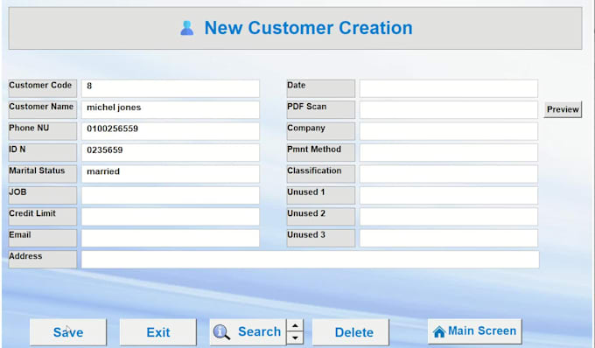Click the Search spinner down arrow
The height and width of the screenshot is (348, 595).
coord(295,338)
